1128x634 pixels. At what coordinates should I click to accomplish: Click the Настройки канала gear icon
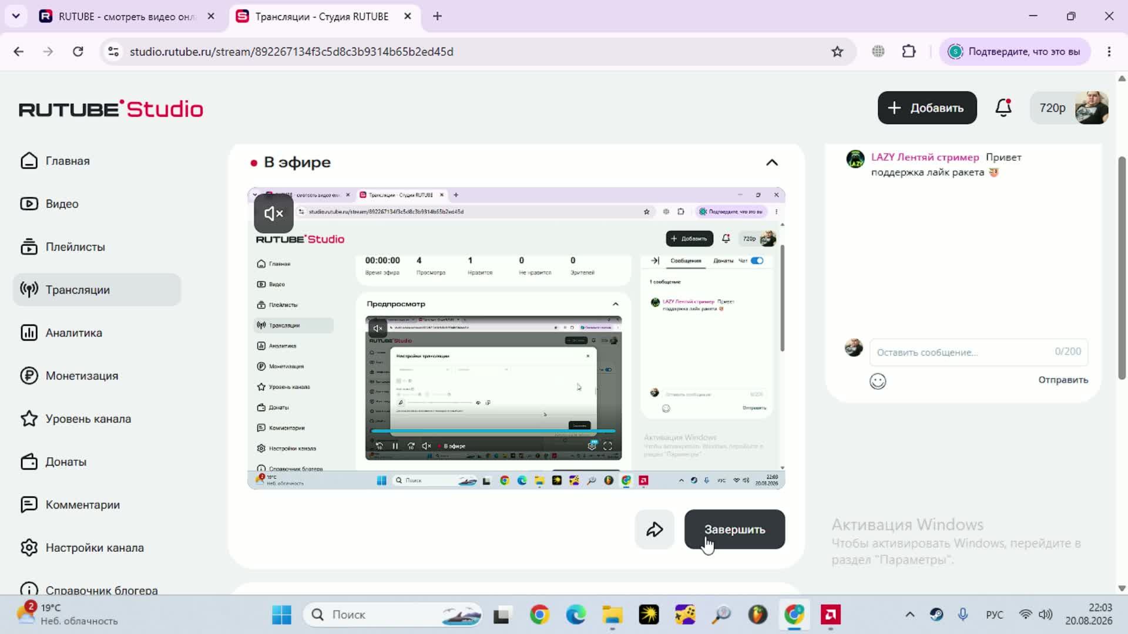point(29,548)
